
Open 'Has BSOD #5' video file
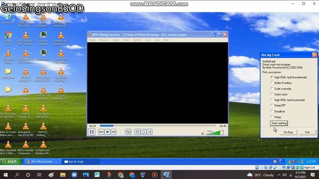pos(25,129)
